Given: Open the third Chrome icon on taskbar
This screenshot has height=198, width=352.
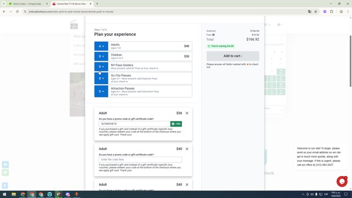Looking at the screenshot, I should click(x=41, y=194).
